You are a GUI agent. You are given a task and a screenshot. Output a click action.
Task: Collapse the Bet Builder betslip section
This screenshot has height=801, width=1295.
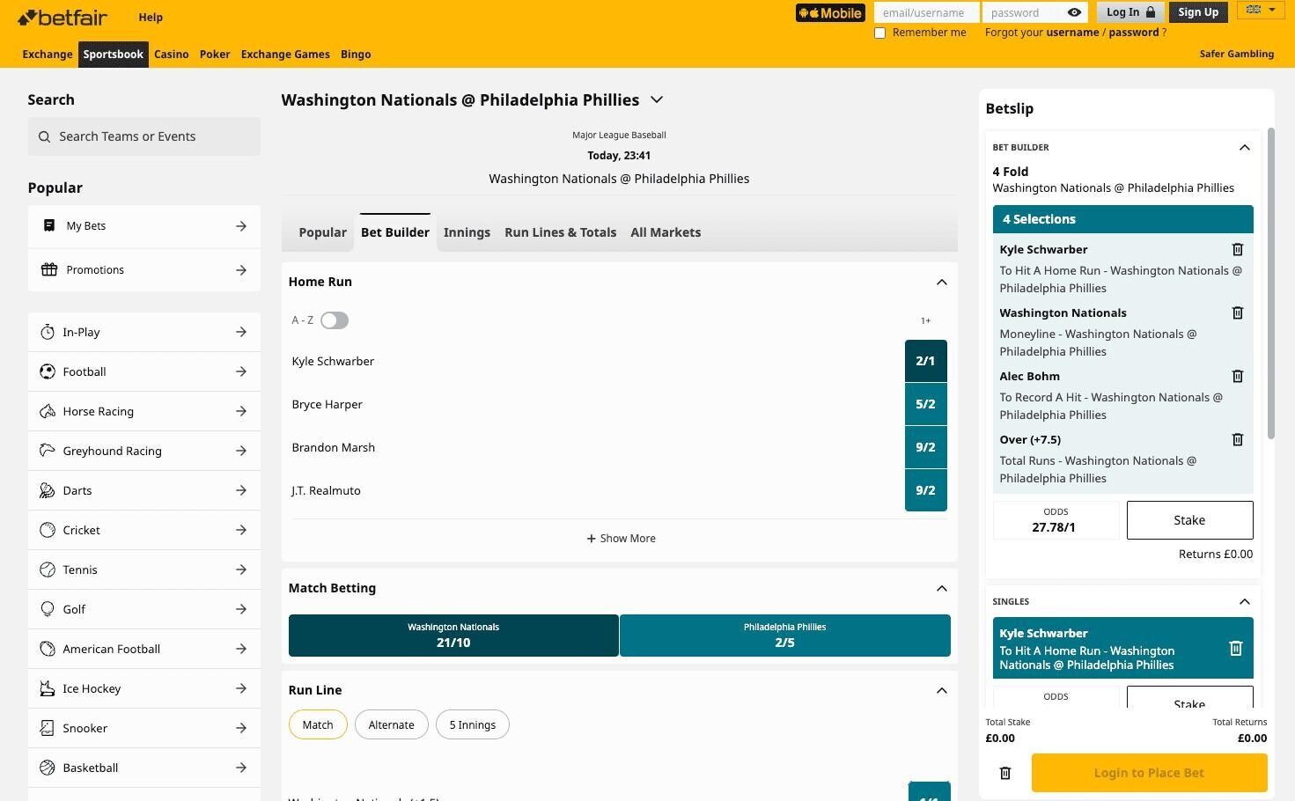coord(1244,148)
